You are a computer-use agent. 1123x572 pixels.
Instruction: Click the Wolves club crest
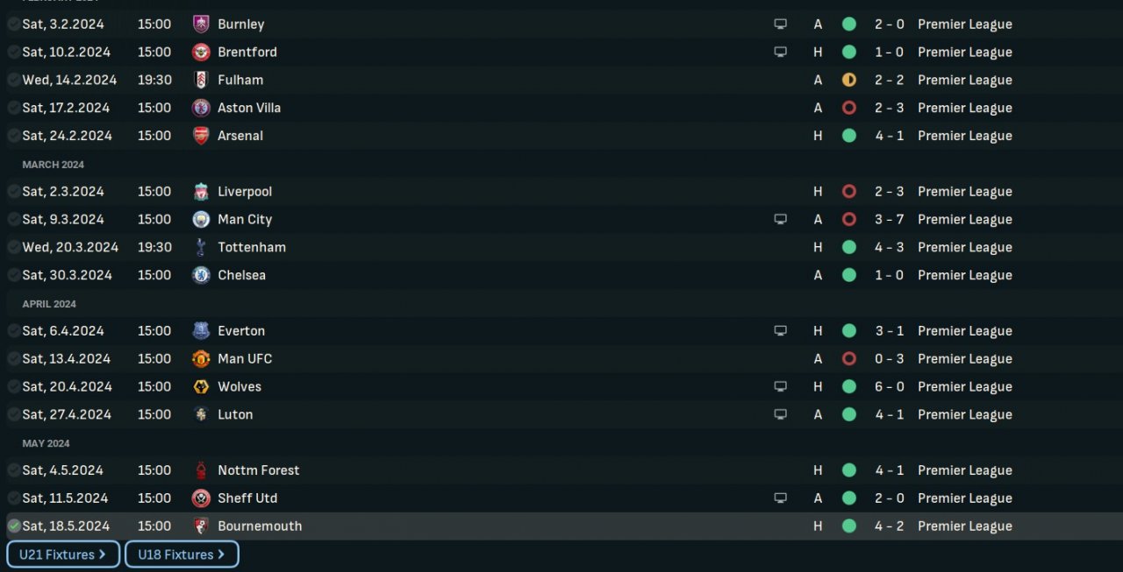pyautogui.click(x=201, y=387)
